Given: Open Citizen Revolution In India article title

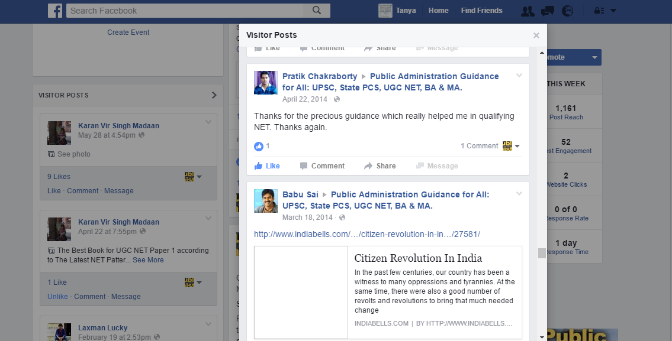Looking at the screenshot, I should coord(418,258).
